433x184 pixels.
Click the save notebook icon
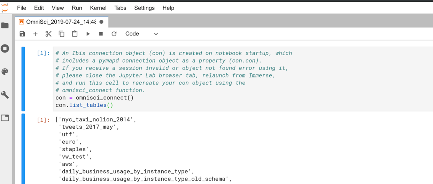(x=22, y=34)
